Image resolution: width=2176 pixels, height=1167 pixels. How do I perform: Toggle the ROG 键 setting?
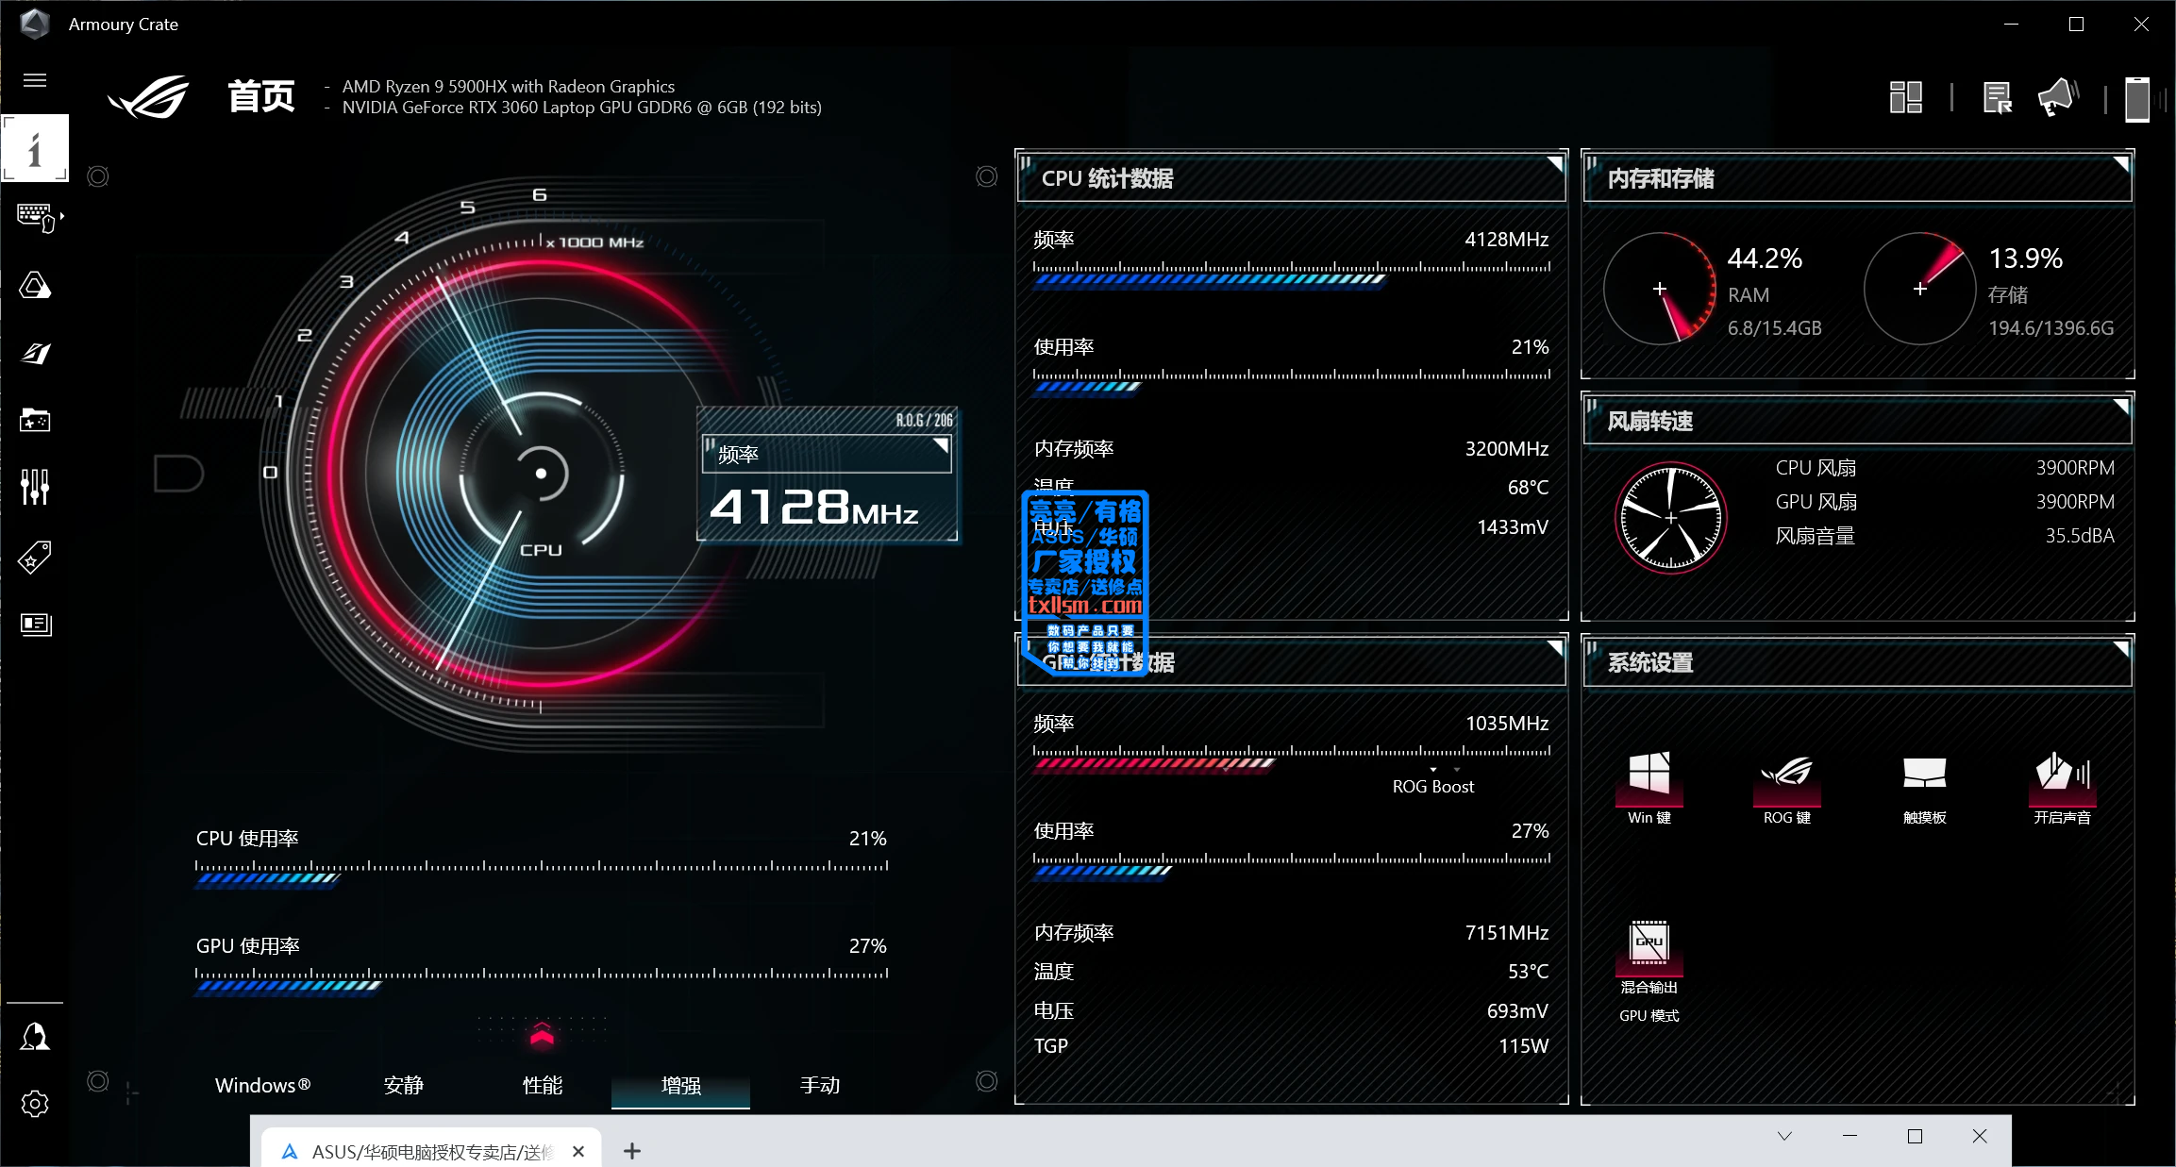pyautogui.click(x=1787, y=788)
